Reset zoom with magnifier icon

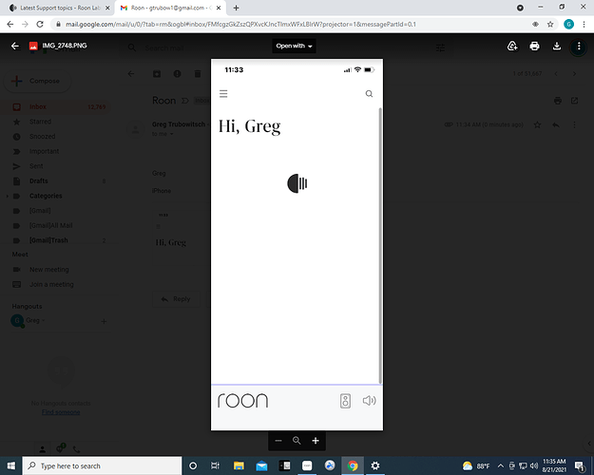297,441
